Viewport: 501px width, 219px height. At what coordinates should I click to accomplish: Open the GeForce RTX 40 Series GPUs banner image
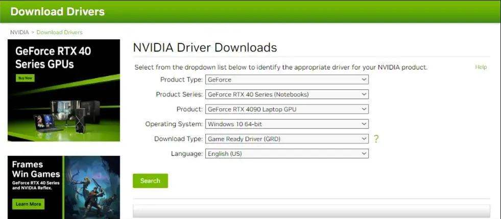pyautogui.click(x=64, y=90)
